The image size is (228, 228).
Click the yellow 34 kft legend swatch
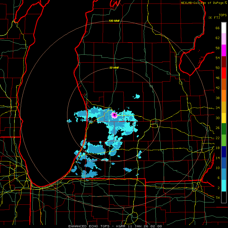tap(224, 118)
